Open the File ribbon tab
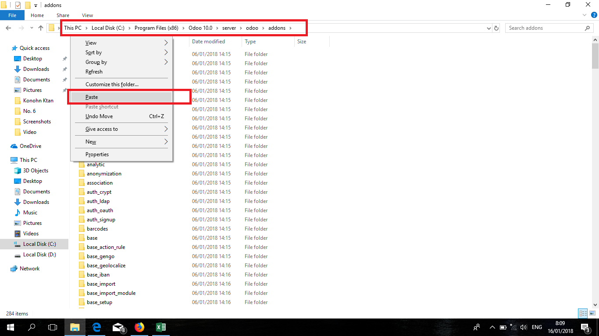The image size is (599, 336). (x=12, y=15)
